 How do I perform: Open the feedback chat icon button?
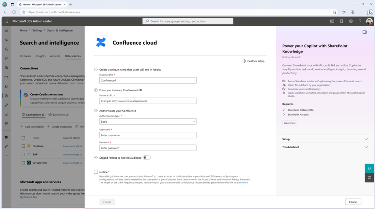pos(369,178)
